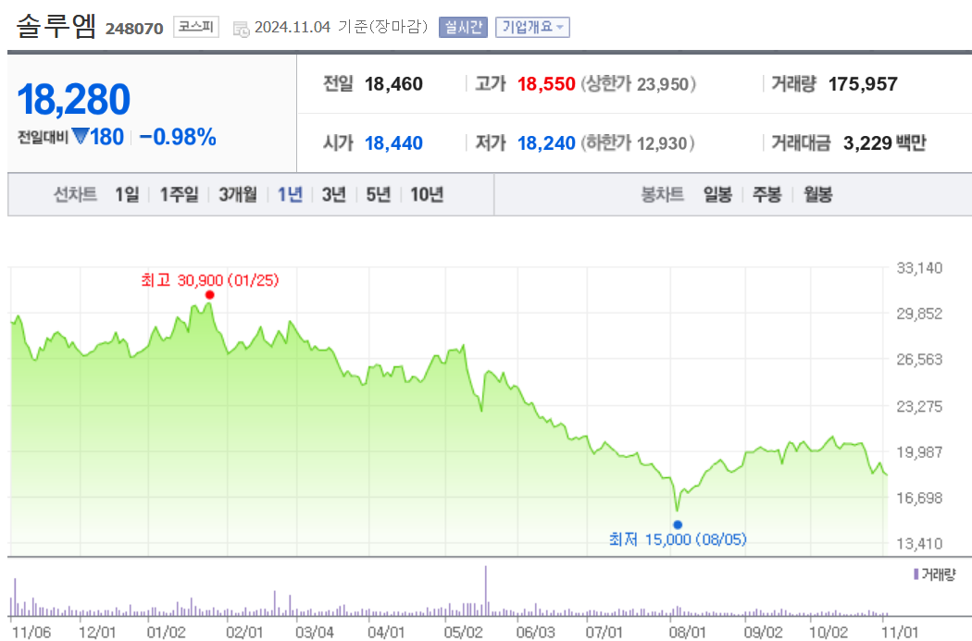Viewport: 972px width, 641px height.
Task: Switch to 일봉 daily candle chart
Action: click(717, 194)
